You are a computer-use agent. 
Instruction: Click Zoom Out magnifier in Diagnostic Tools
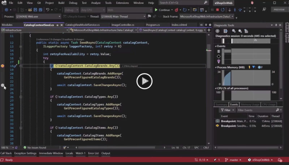tap(240, 31)
